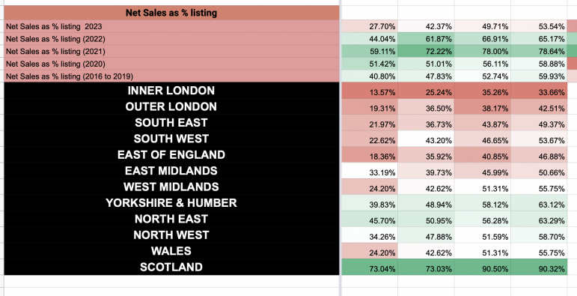This screenshot has width=577, height=296.
Task: Select the SCOTLAND region cell
Action: coord(171,267)
